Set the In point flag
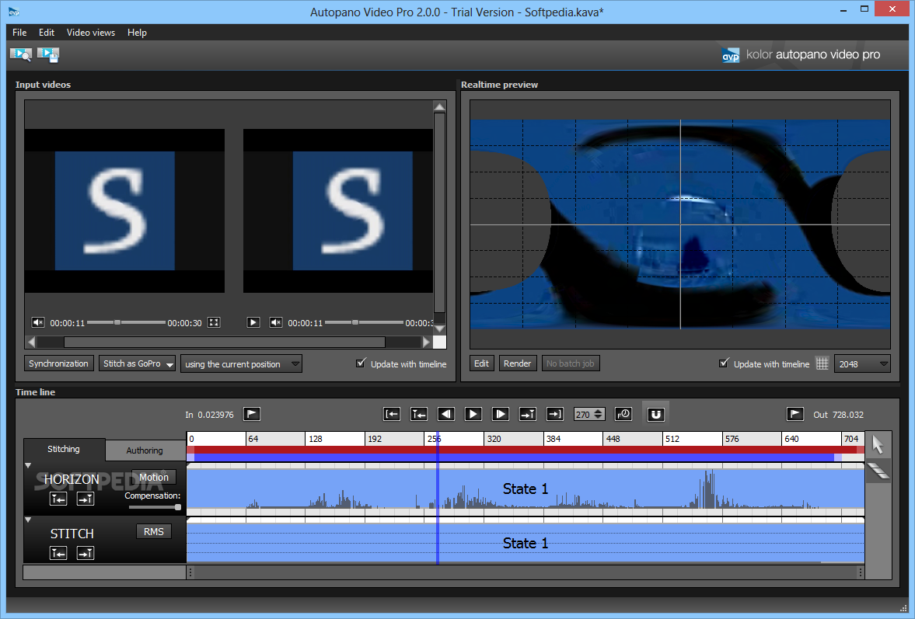The height and width of the screenshot is (619, 915). pos(252,414)
